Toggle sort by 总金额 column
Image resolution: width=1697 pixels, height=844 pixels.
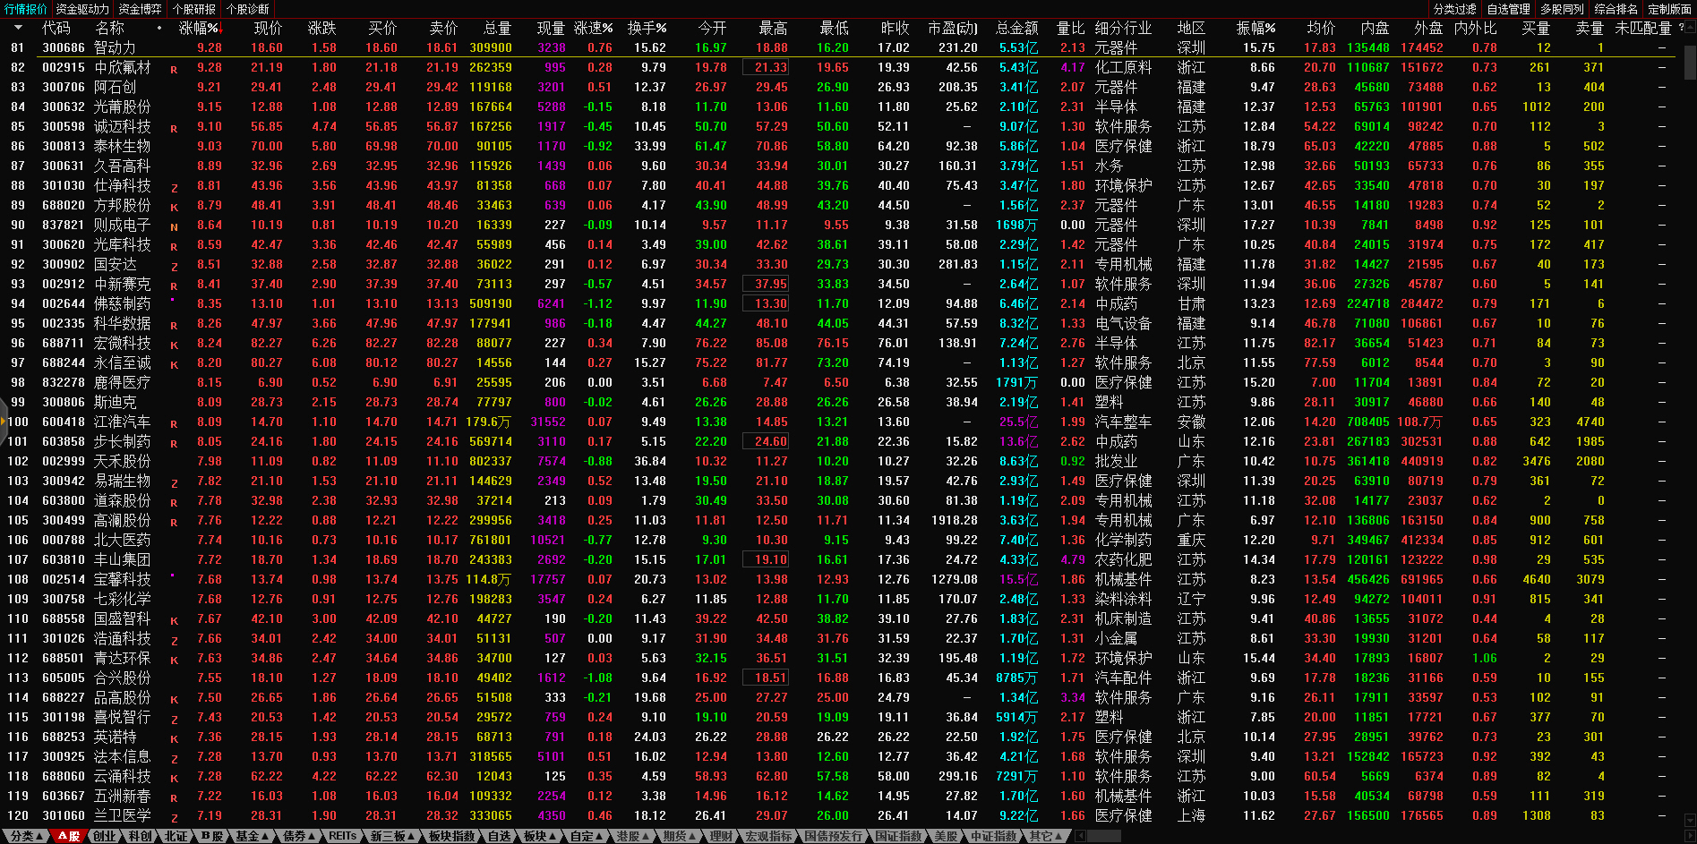[x=1016, y=28]
